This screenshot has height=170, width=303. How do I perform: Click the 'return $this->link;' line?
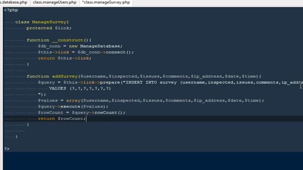[x=64, y=58]
